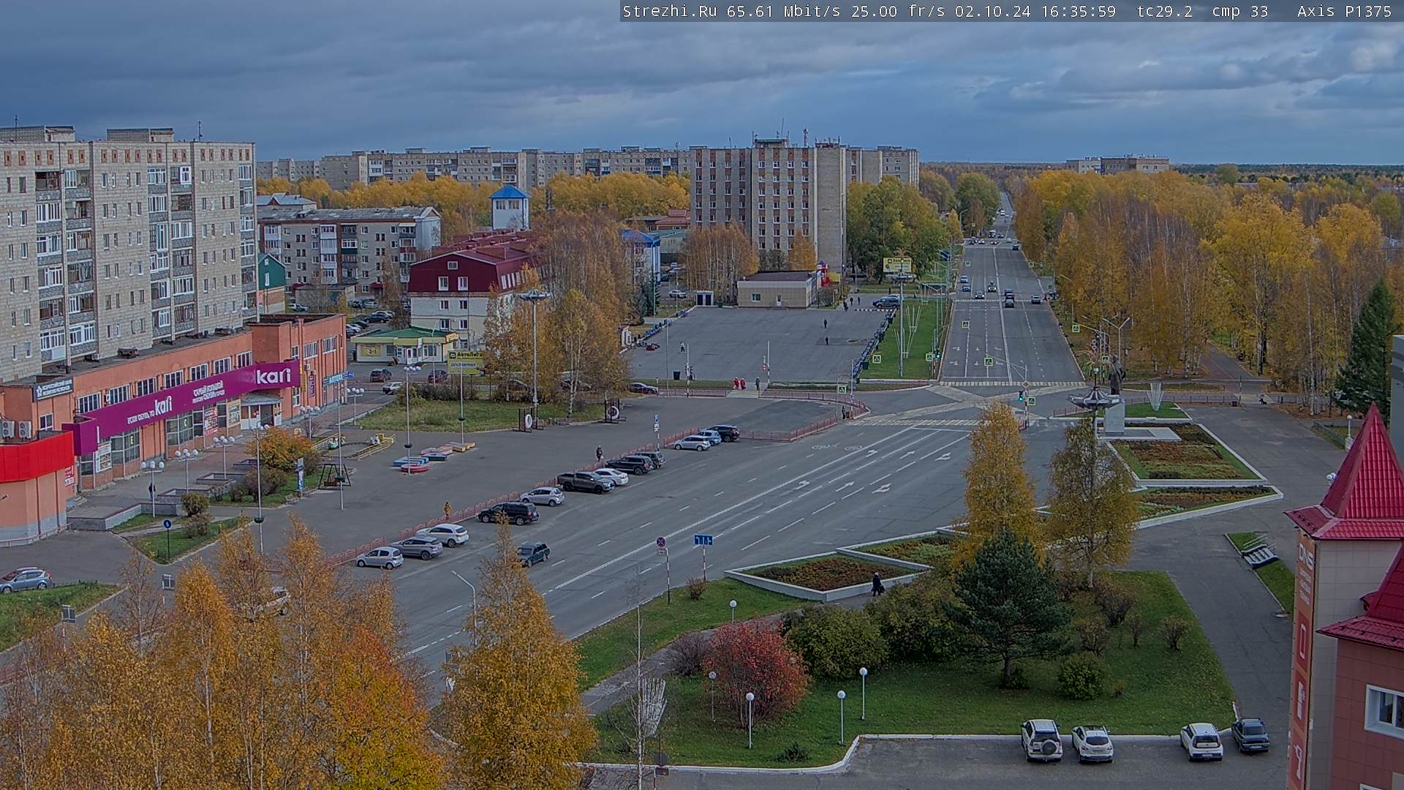1404x790 pixels.
Task: Click the large white "kari" store sign
Action: coord(273,376)
